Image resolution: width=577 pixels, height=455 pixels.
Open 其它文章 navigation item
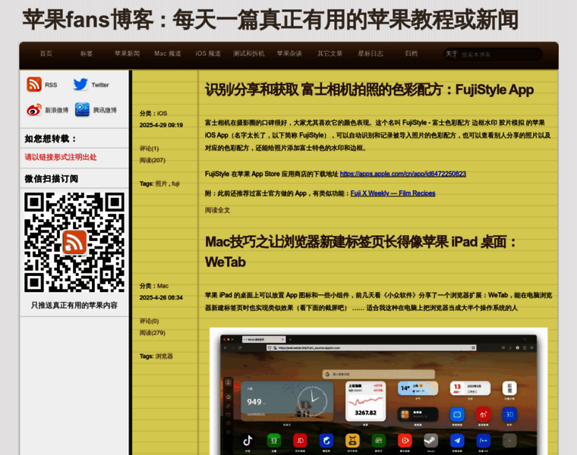(330, 54)
